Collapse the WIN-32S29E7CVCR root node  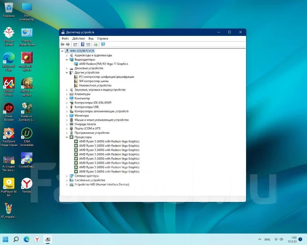click(x=62, y=51)
